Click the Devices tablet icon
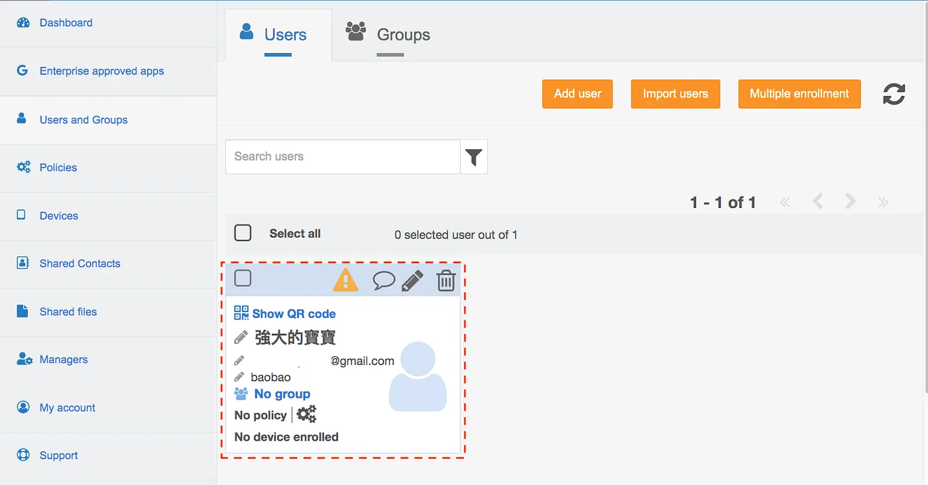 tap(21, 215)
